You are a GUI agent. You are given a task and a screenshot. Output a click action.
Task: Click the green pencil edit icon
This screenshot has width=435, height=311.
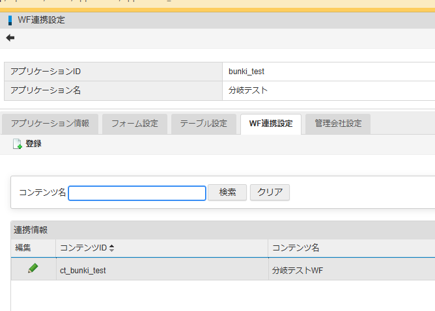point(33,268)
